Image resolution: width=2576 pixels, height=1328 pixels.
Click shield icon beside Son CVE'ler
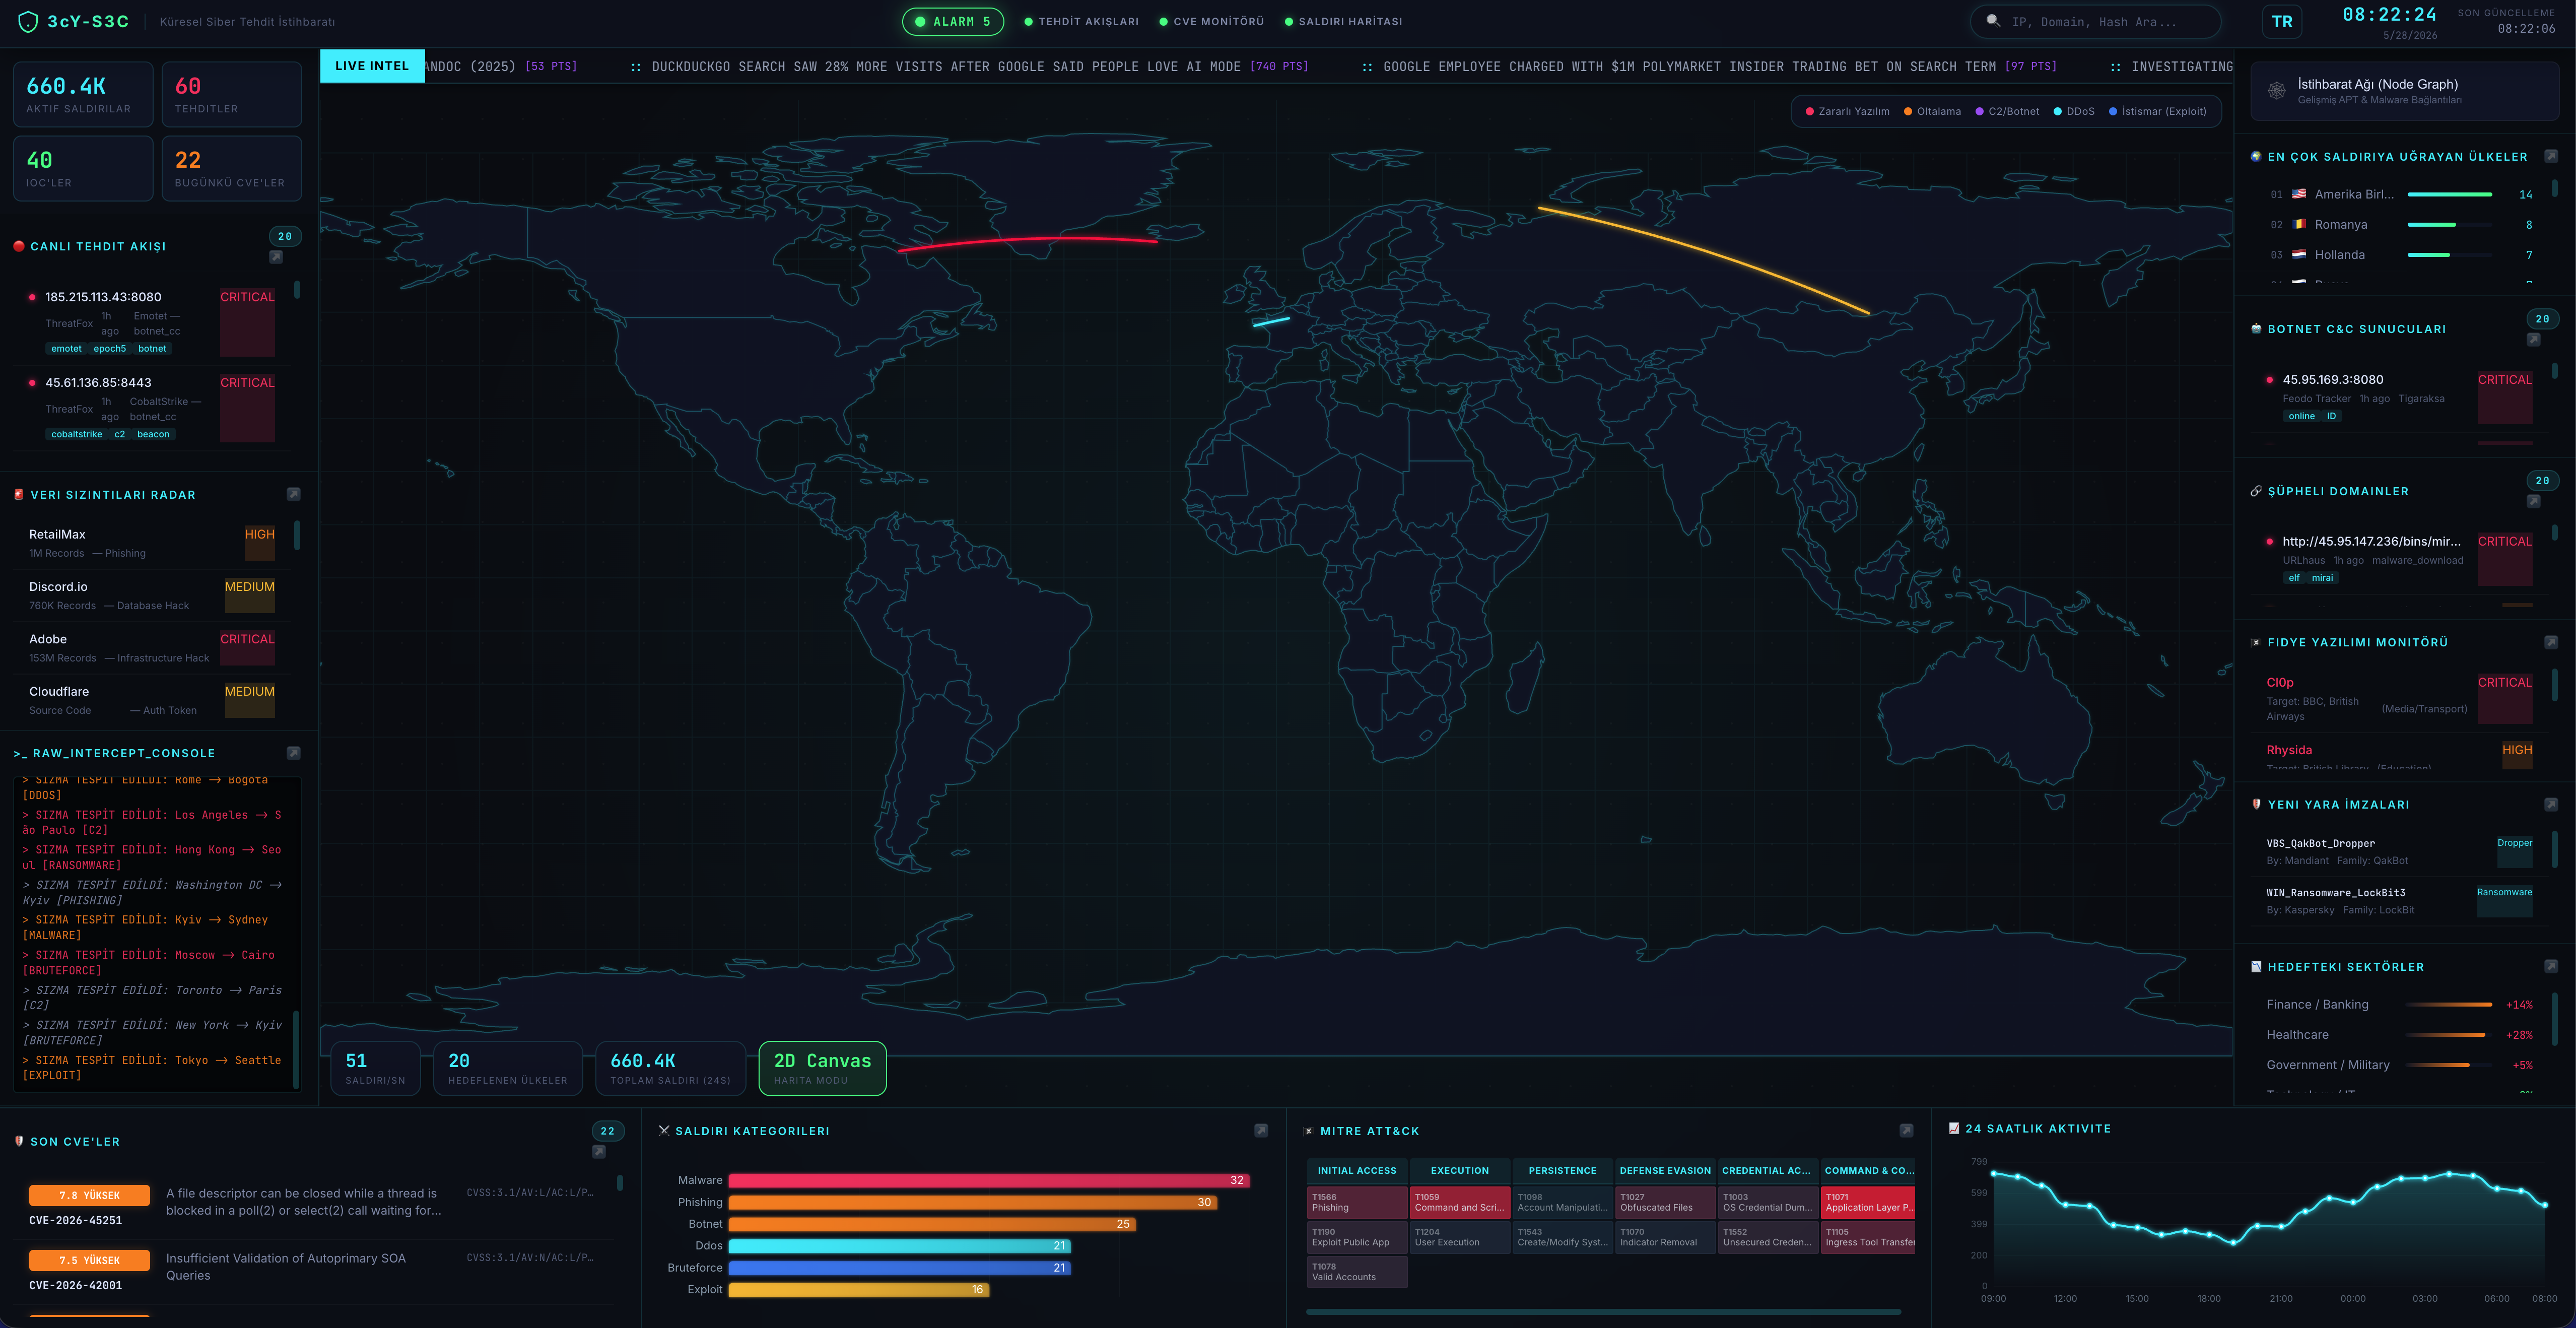pyautogui.click(x=18, y=1141)
